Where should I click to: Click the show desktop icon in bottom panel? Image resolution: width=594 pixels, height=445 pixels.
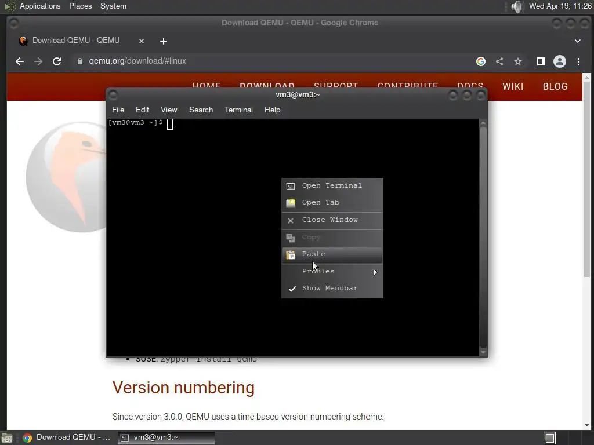click(x=7, y=438)
